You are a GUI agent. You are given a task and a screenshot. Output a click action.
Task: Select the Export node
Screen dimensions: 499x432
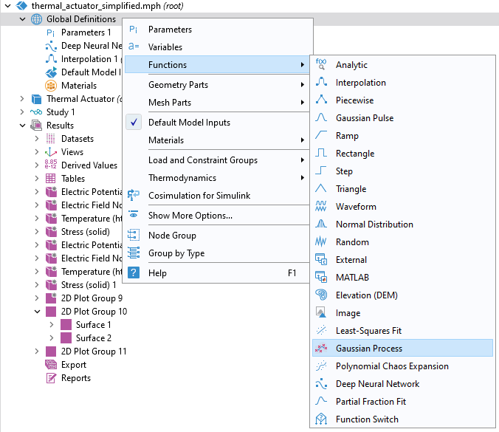click(74, 365)
